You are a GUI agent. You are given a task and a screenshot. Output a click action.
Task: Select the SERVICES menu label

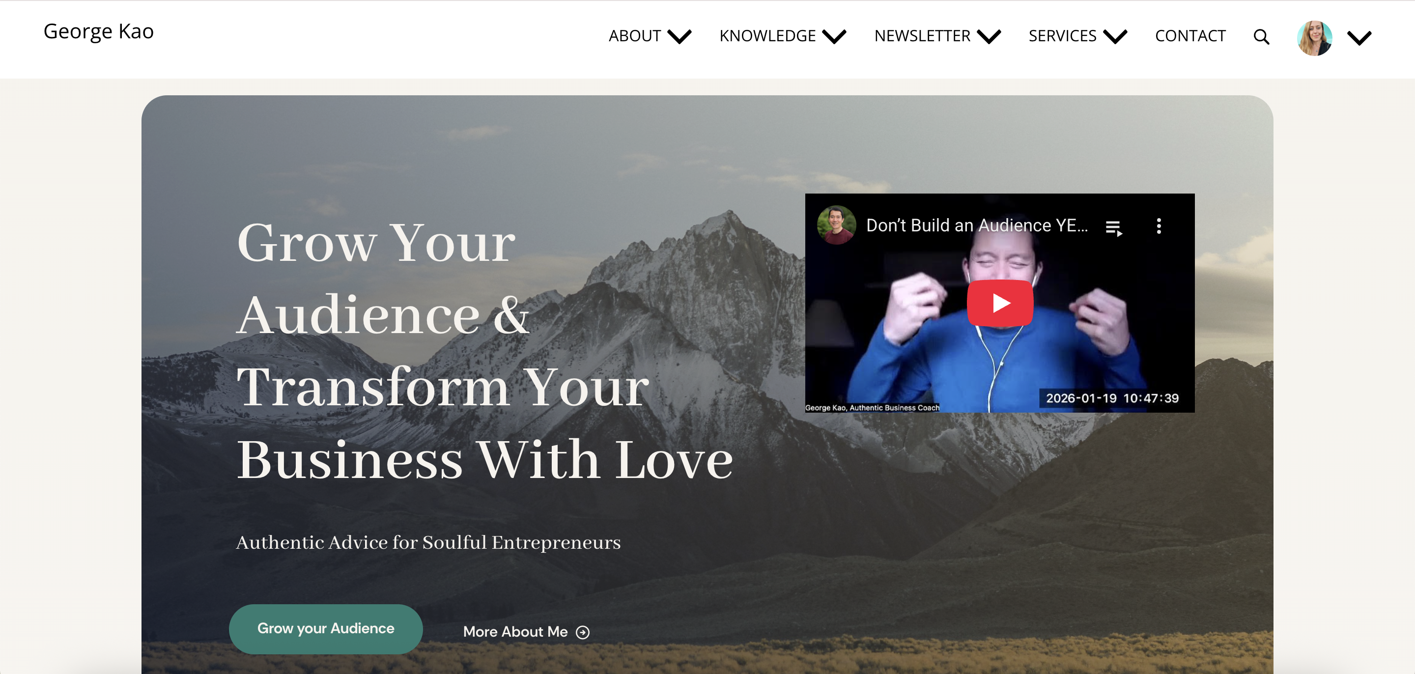1062,36
